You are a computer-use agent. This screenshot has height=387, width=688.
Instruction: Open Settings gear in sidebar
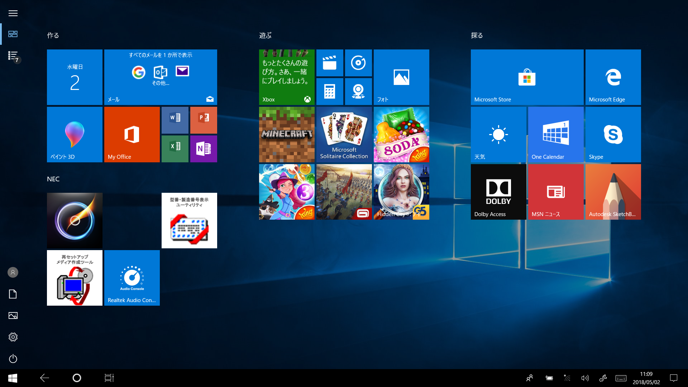point(13,337)
